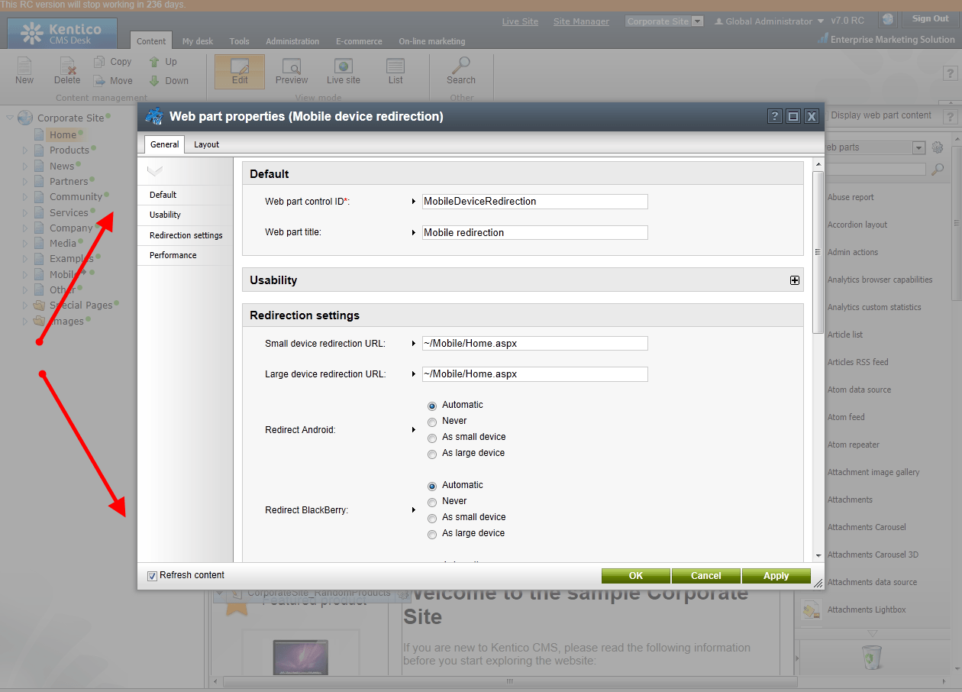Screen dimensions: 962x692
Task: Click the Web part control ID field
Action: 534,202
